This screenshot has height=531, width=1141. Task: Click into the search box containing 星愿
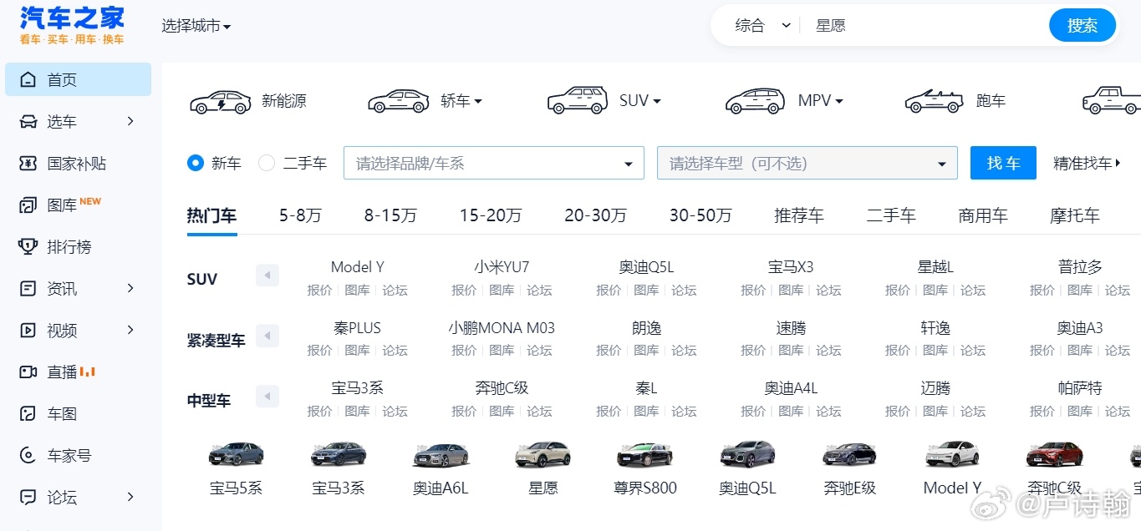coord(924,26)
